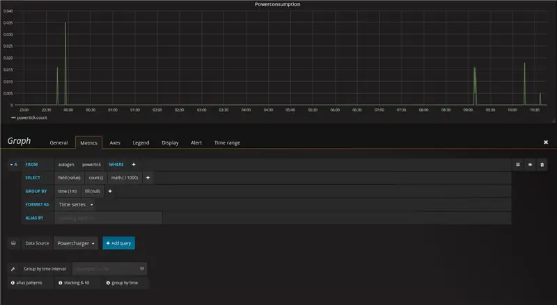The width and height of the screenshot is (557, 305).
Task: Show alias patterns help
Action: tap(26, 283)
